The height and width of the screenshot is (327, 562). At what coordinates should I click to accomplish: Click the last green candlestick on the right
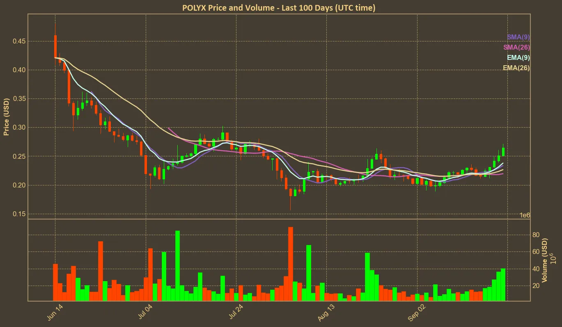[x=503, y=152]
